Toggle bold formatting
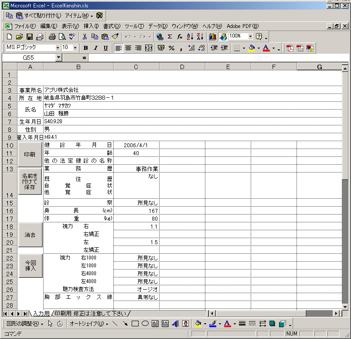The height and width of the screenshot is (339, 351). tap(86, 48)
